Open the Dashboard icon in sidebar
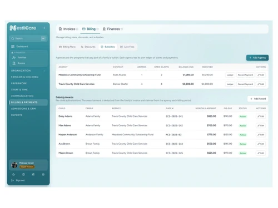Viewport: 278px width, 208px height. coord(13,47)
